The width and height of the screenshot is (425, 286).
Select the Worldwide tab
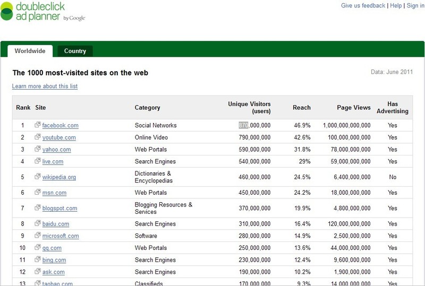[x=30, y=51]
